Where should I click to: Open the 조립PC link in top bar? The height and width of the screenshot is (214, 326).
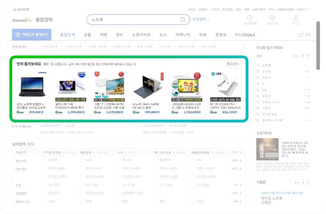coord(203,10)
